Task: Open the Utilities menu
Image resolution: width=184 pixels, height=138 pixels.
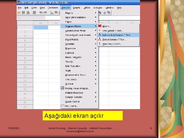Action: [87, 8]
